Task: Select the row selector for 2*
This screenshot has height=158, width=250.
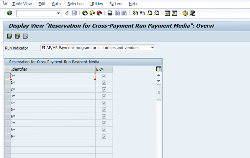Action: pyautogui.click(x=7, y=89)
